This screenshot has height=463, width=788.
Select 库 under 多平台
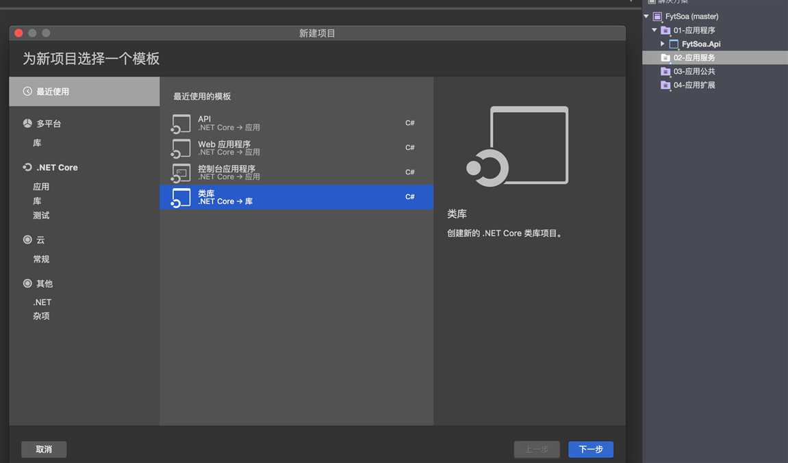(x=37, y=143)
